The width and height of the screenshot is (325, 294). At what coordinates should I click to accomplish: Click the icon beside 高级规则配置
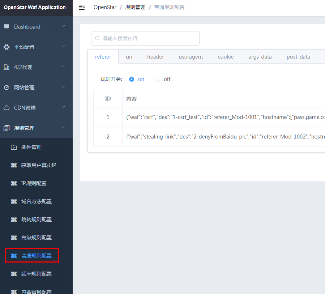(14, 238)
